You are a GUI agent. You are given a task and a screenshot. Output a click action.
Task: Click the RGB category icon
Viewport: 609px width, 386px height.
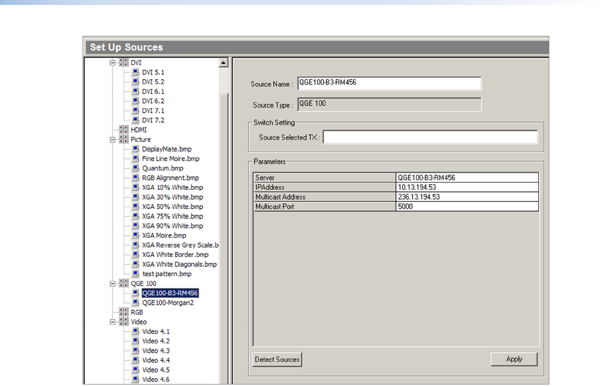[x=123, y=312]
